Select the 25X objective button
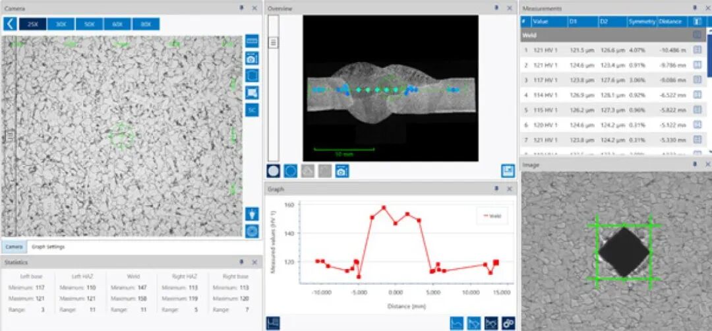This screenshot has width=712, height=331. point(32,24)
